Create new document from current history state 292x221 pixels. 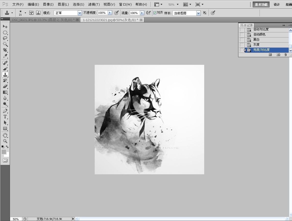click(x=270, y=55)
